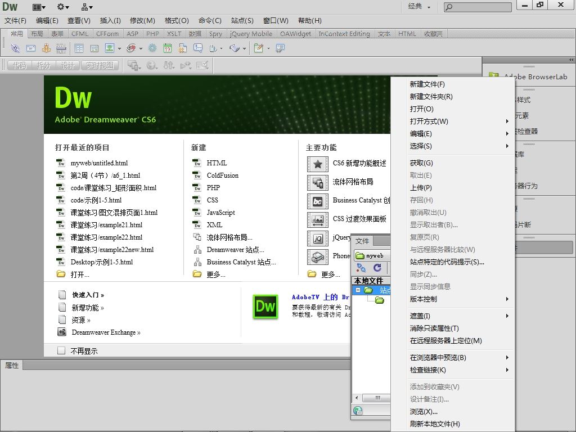Open recent file myweb/untitled.html
Screen dimensions: 576x432
[x=99, y=163]
